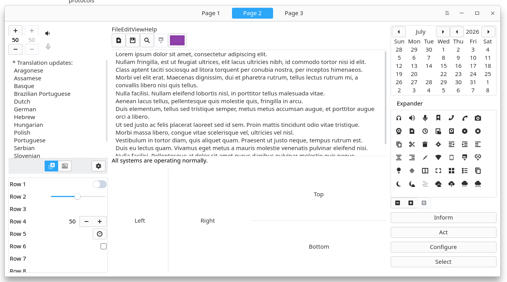Switch to the image page stack toggle
507x282 pixels.
pos(65,166)
